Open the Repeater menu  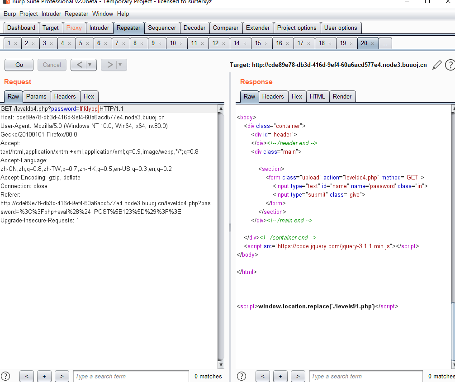(76, 14)
